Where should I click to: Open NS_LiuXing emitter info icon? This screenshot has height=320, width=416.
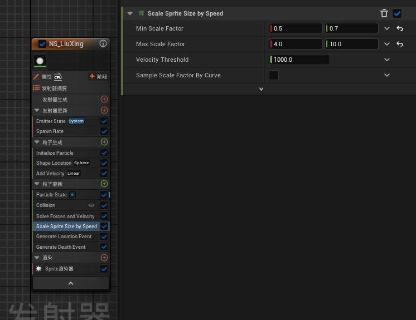click(103, 43)
